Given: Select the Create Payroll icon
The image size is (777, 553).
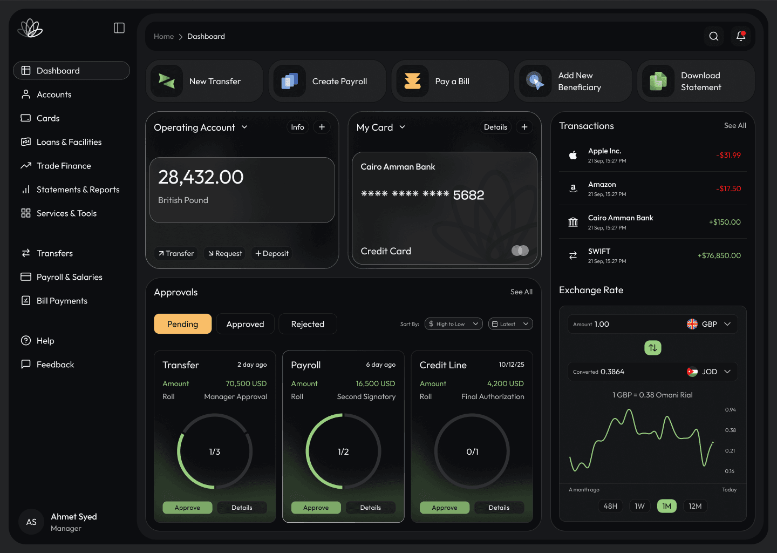Looking at the screenshot, I should point(290,81).
